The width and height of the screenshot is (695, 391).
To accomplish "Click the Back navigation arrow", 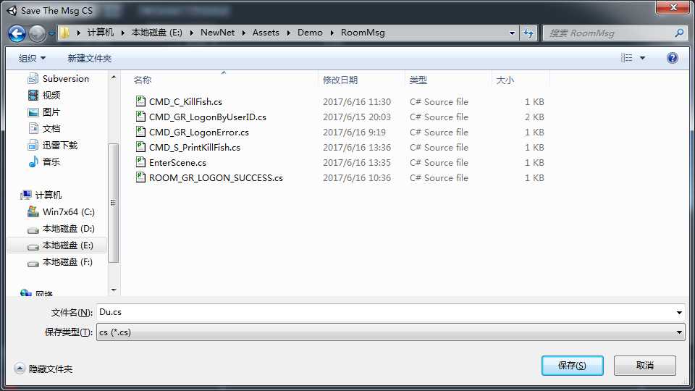I will [17, 33].
